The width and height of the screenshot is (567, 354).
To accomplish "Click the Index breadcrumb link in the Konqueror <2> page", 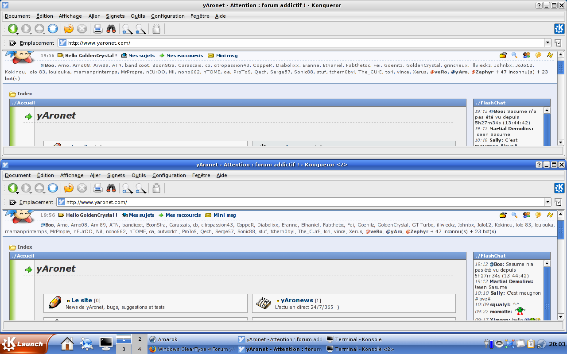I will 25,247.
